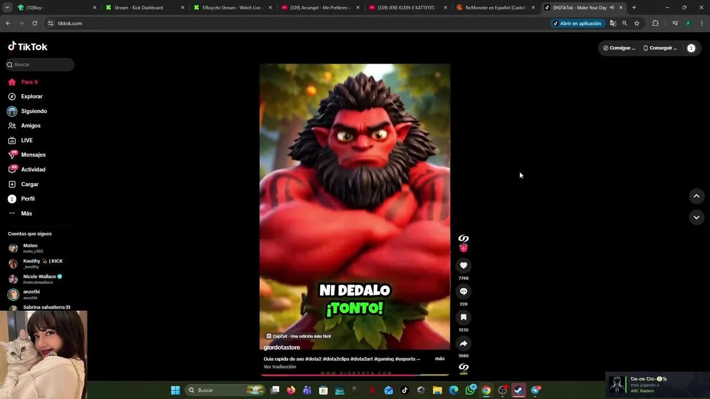This screenshot has height=399, width=710.
Task: Click the Consigue coins button
Action: click(x=619, y=48)
